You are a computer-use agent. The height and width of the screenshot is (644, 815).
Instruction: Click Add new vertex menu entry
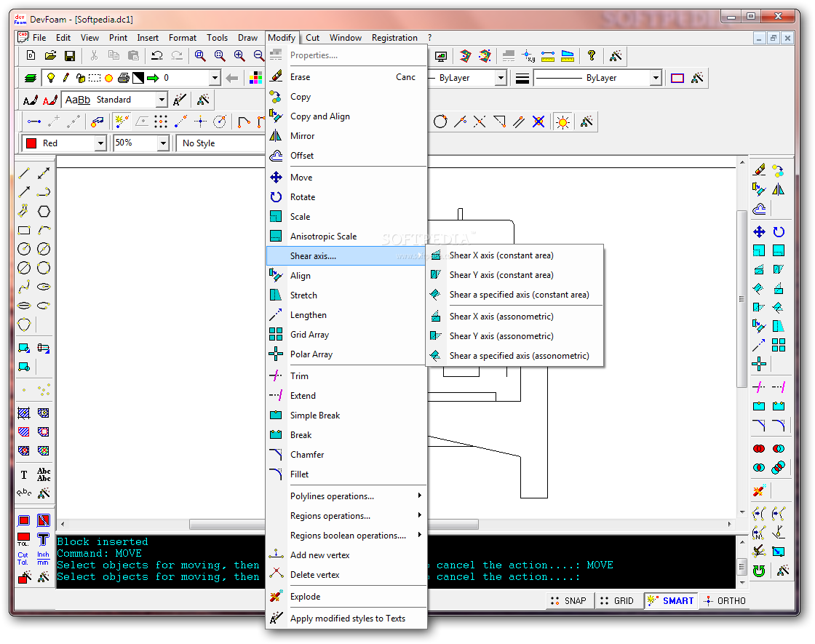coord(346,555)
